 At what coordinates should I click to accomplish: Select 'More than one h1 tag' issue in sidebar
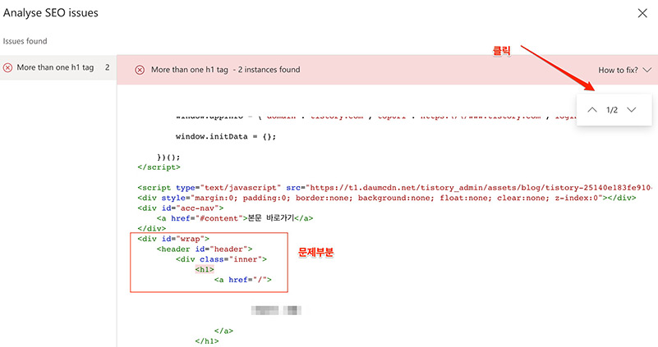coord(58,67)
